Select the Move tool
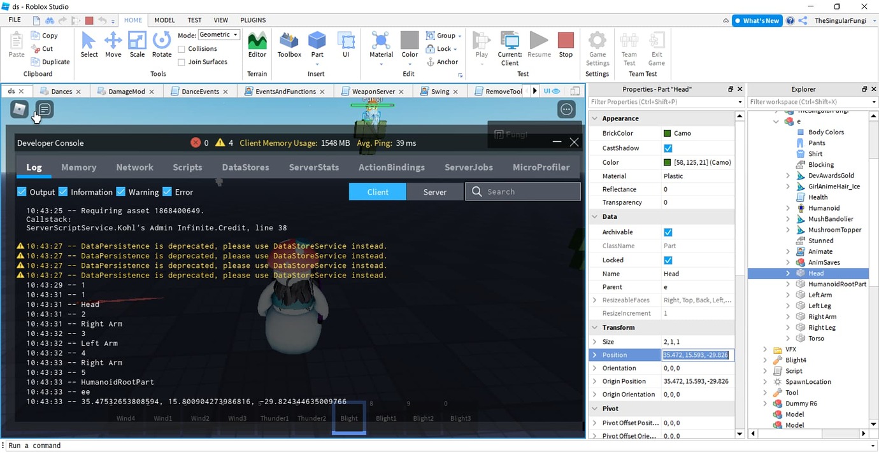Viewport: 879px width, 457px height. click(x=113, y=43)
